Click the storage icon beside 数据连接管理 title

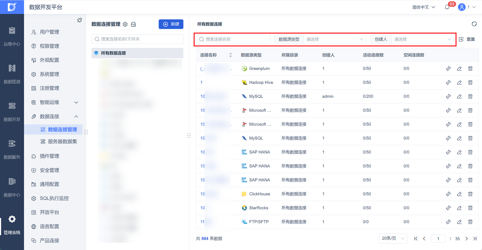pos(133,24)
